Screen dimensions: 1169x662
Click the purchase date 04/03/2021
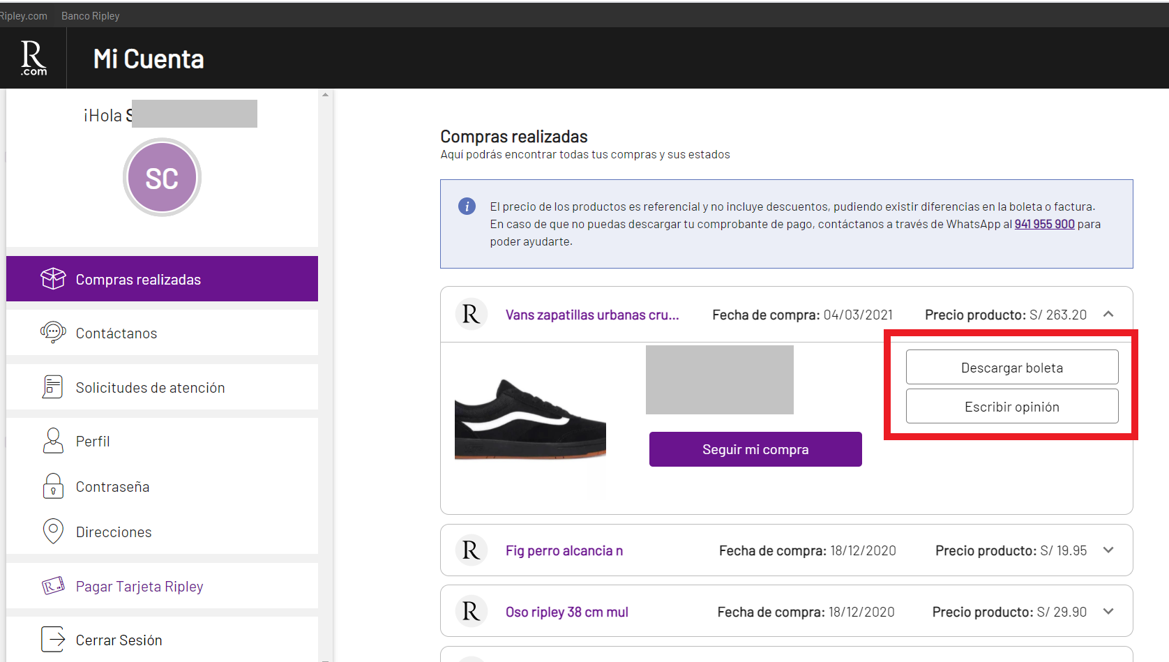pyautogui.click(x=858, y=315)
